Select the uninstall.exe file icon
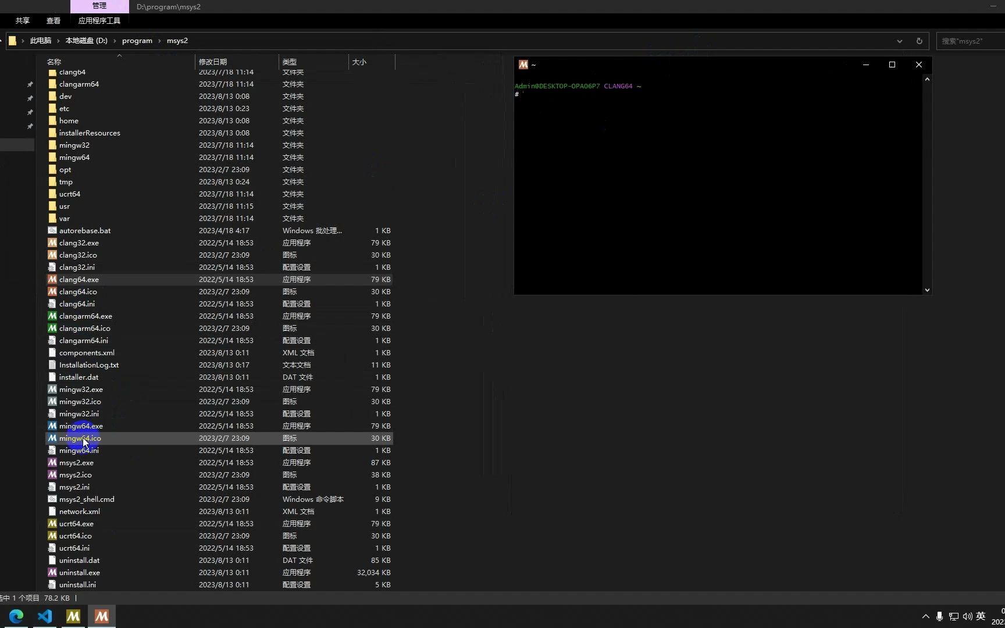 click(x=52, y=573)
